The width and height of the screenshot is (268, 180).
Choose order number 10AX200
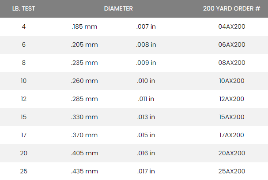pos(231,81)
